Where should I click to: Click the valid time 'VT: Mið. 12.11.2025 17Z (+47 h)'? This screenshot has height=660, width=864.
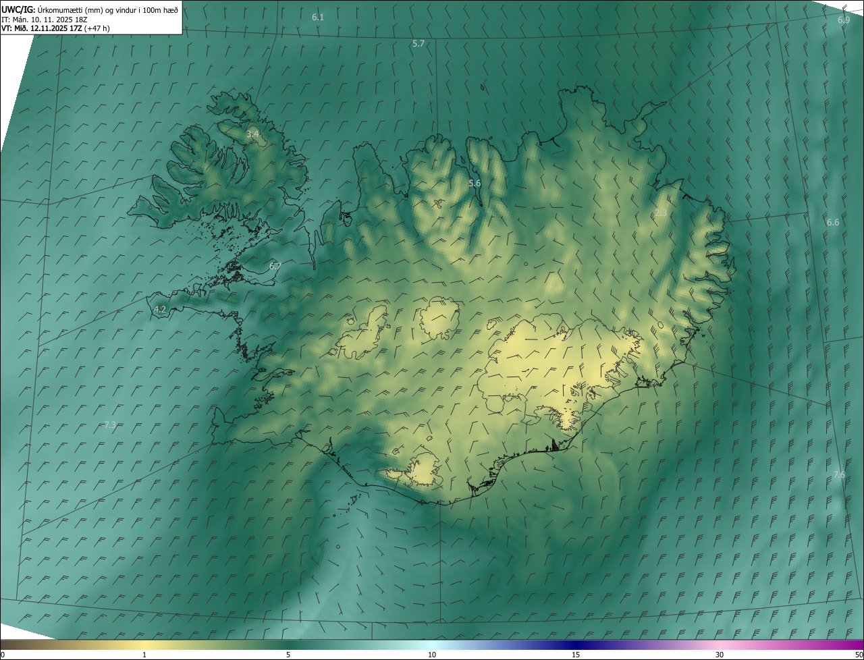[x=55, y=28]
